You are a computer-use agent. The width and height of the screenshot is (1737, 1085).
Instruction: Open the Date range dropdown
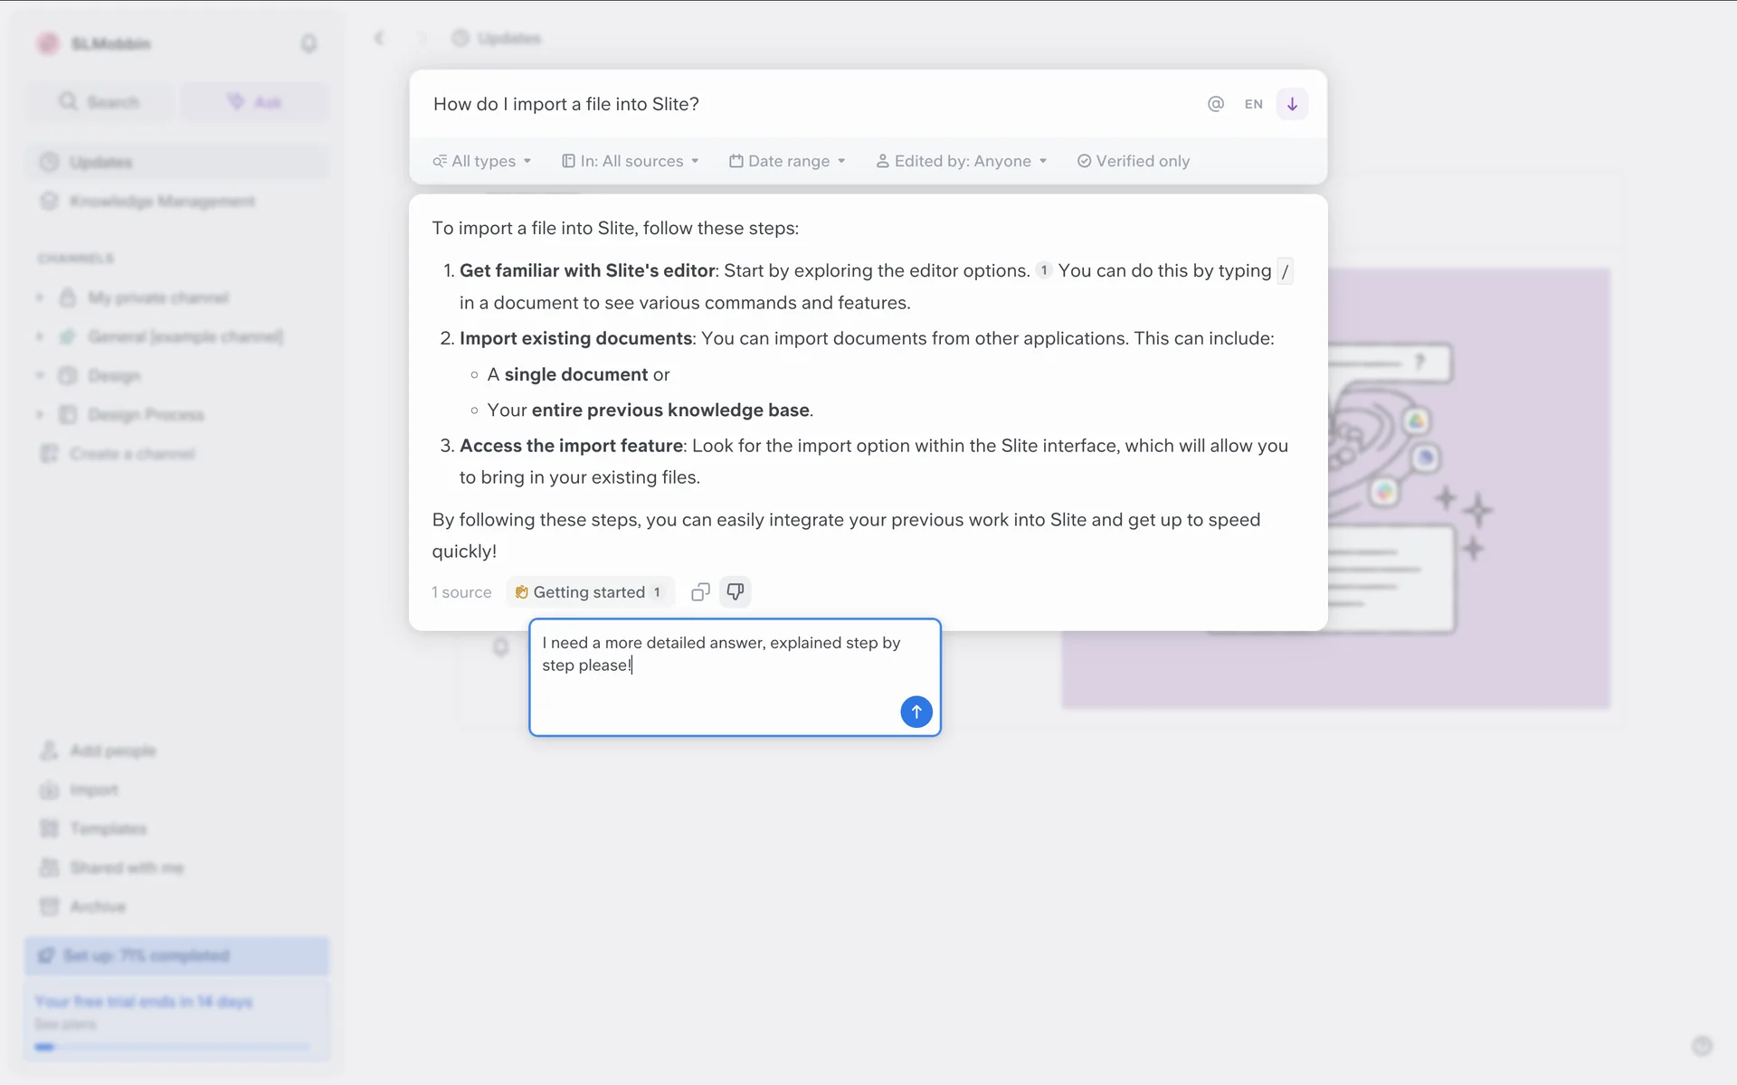(x=787, y=161)
